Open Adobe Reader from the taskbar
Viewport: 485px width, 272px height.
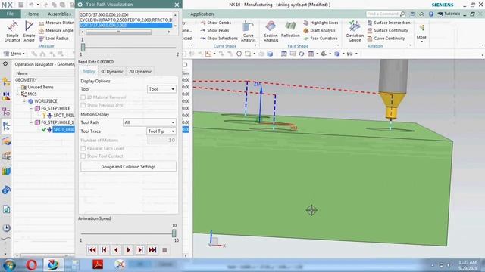click(x=98, y=264)
